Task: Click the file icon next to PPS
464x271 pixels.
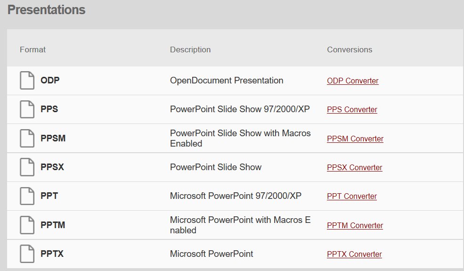Action: pos(27,109)
